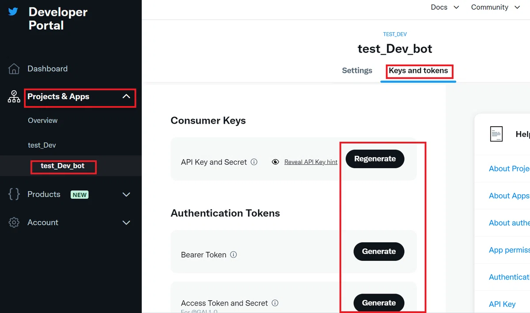Click the Developer Portal title

pyautogui.click(x=58, y=19)
